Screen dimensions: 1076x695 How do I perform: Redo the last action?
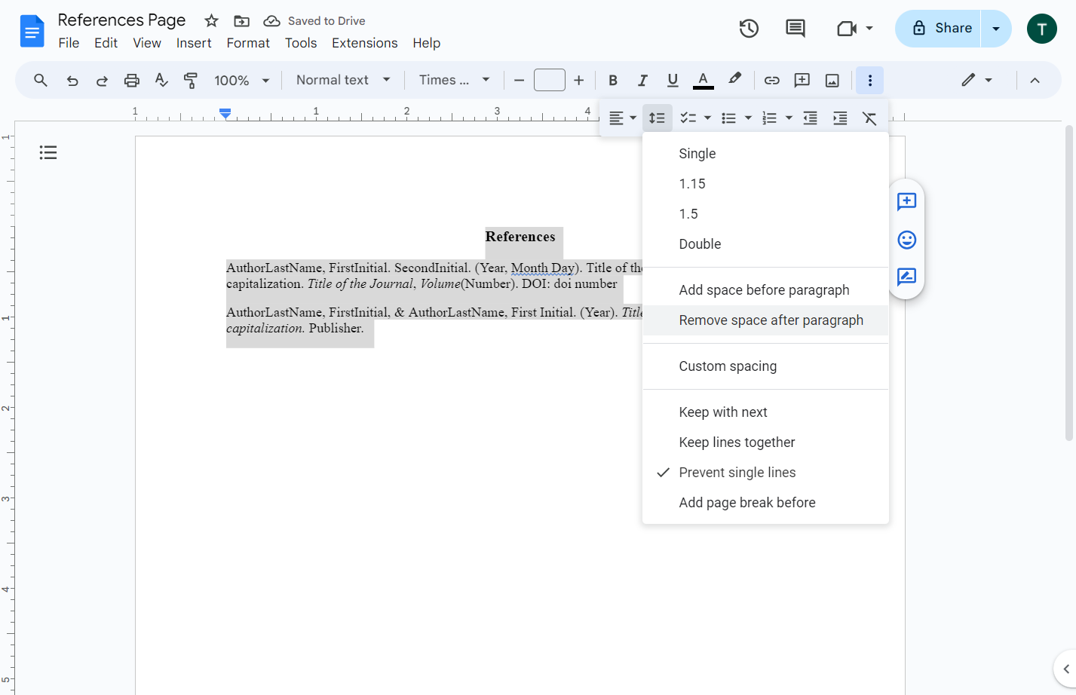102,80
